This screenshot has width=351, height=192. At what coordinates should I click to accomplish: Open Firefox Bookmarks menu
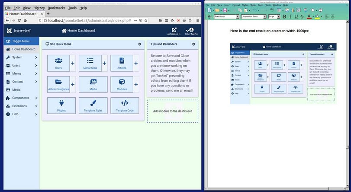pos(56,8)
